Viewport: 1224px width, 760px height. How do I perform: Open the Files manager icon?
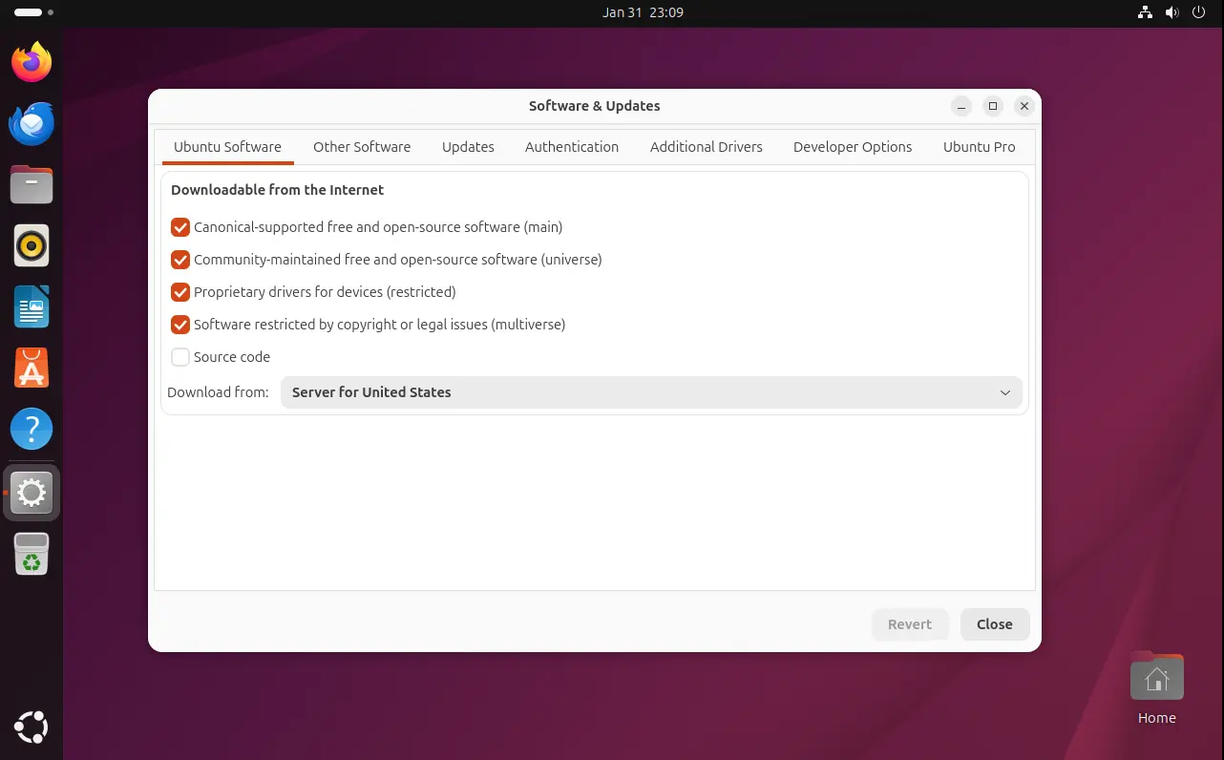click(x=32, y=185)
